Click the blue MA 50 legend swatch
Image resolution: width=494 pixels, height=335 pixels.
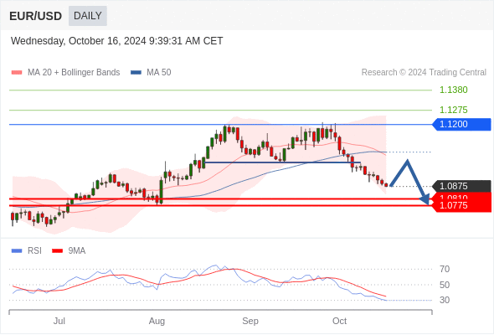tap(136, 73)
